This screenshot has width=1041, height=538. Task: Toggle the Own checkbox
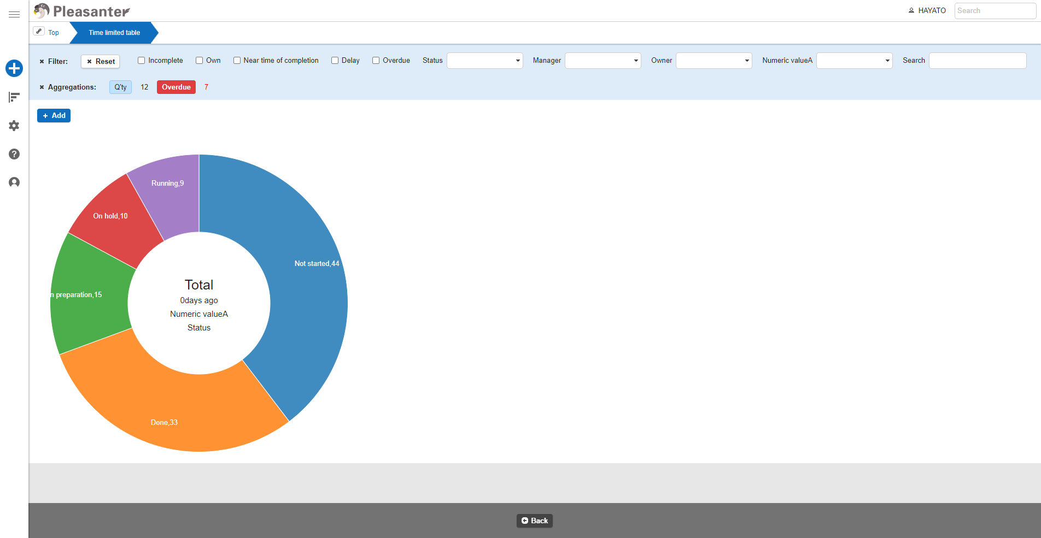[200, 61]
